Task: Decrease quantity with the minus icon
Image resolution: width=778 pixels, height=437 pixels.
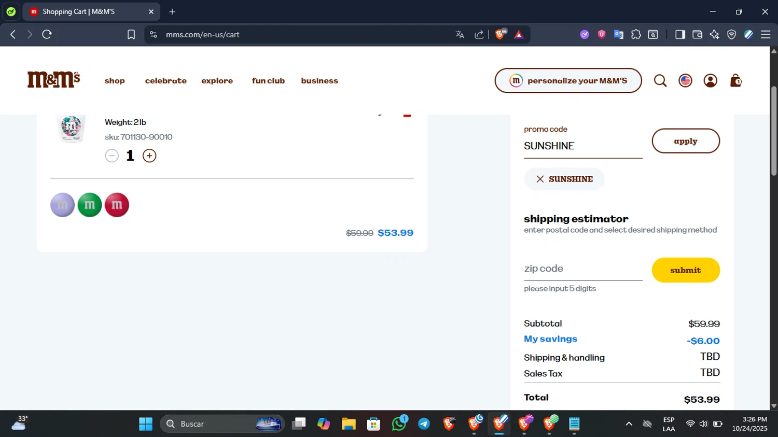Action: 112,156
